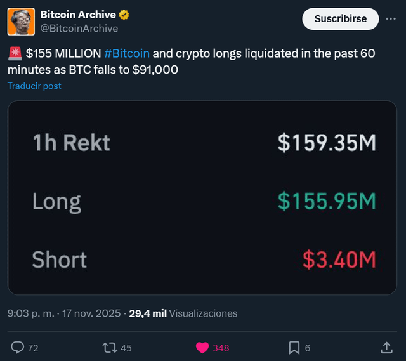406x361 pixels.
Task: Click the $159.35M 1h Rekt total
Action: [326, 143]
